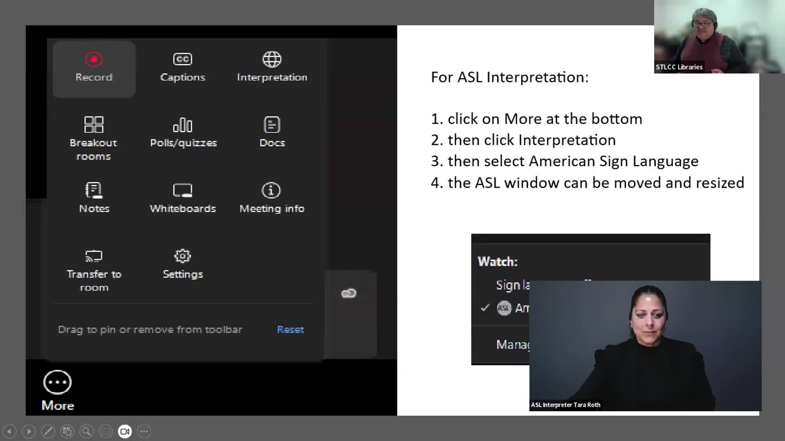Select the ASL Interpreter Tara Roth video

(x=645, y=345)
